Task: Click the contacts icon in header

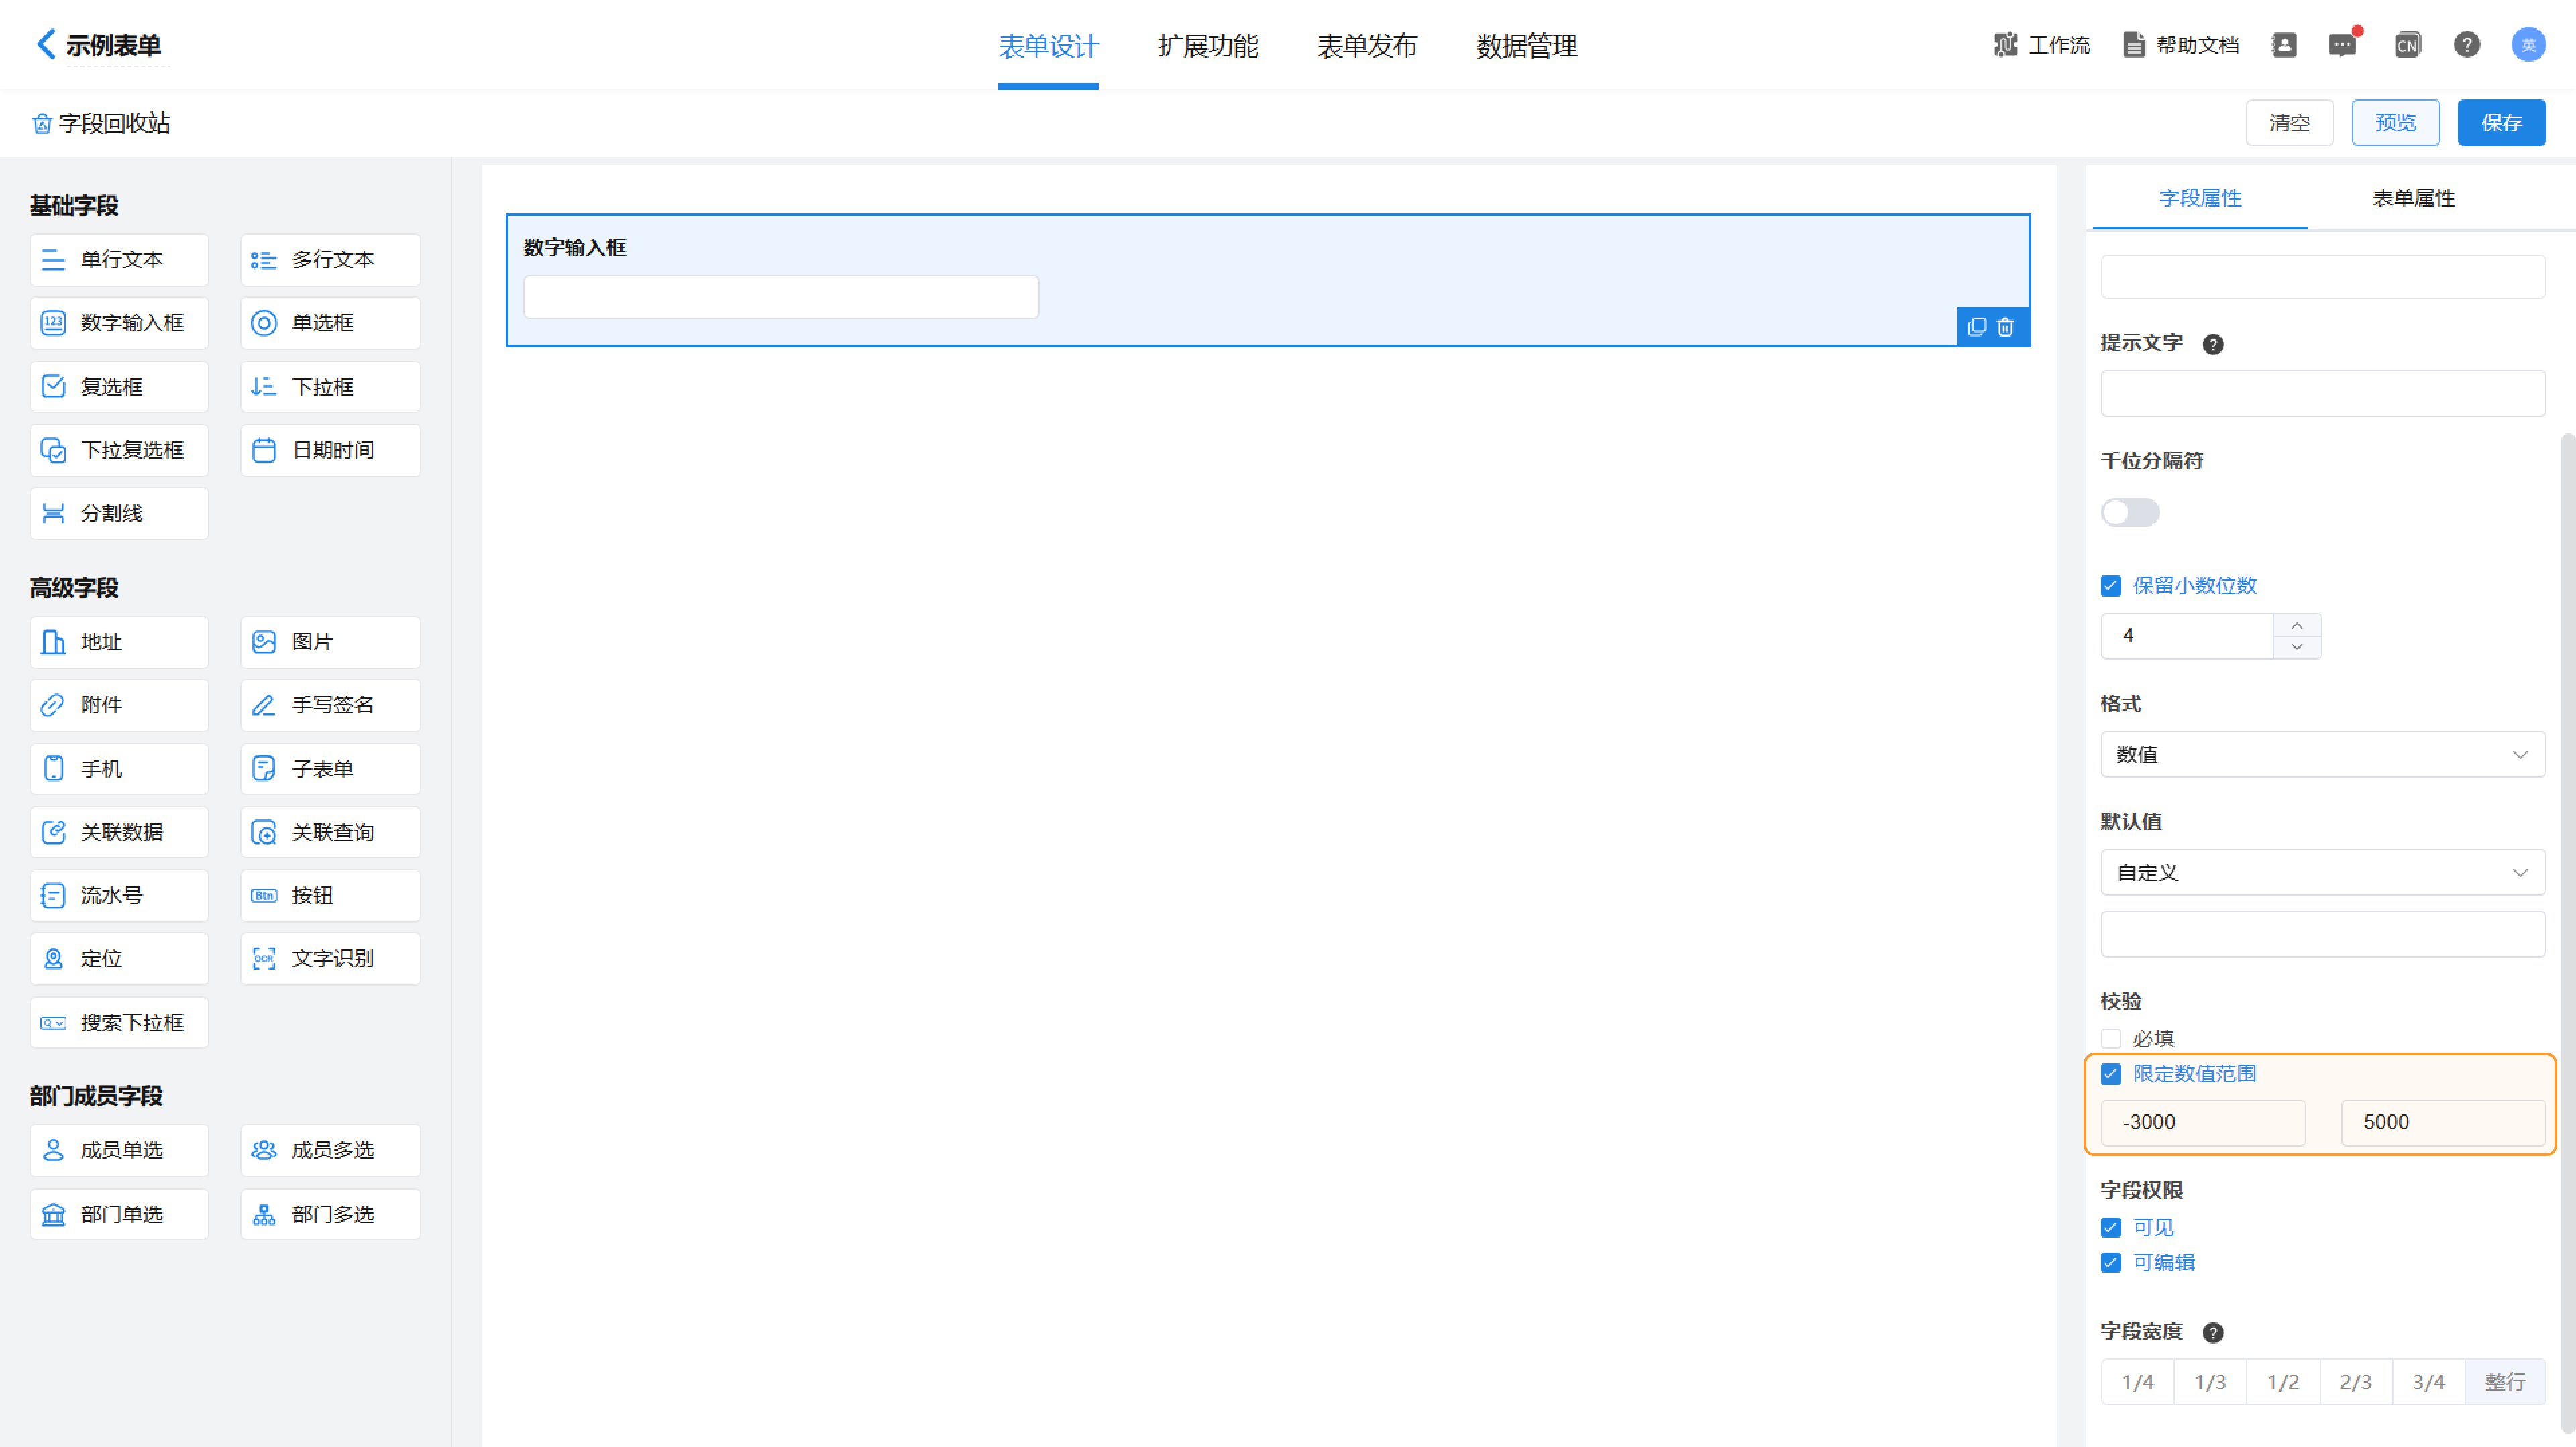Action: pyautogui.click(x=2284, y=45)
